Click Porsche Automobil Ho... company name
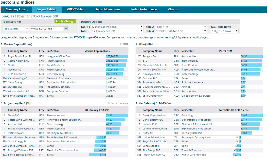 click(156, 91)
